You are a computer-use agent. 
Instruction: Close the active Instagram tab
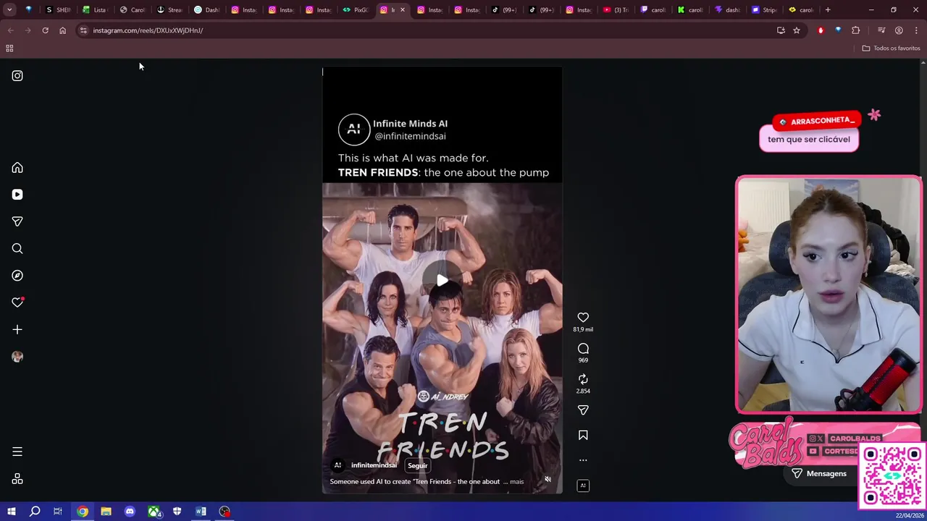[403, 10]
